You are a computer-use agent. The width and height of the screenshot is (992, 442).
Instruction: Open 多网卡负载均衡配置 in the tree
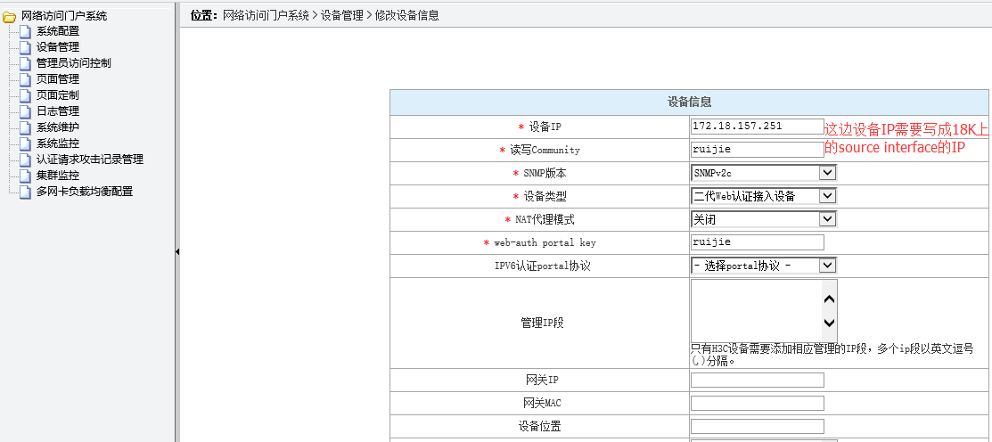coord(84,192)
